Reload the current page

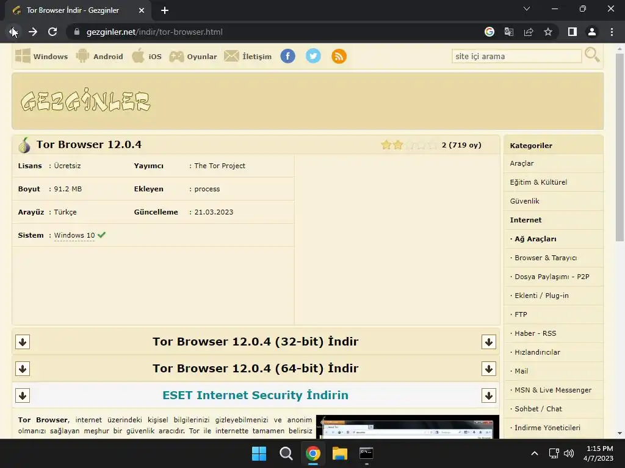point(52,32)
